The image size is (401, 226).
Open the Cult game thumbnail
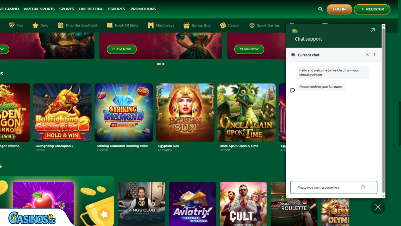243,204
